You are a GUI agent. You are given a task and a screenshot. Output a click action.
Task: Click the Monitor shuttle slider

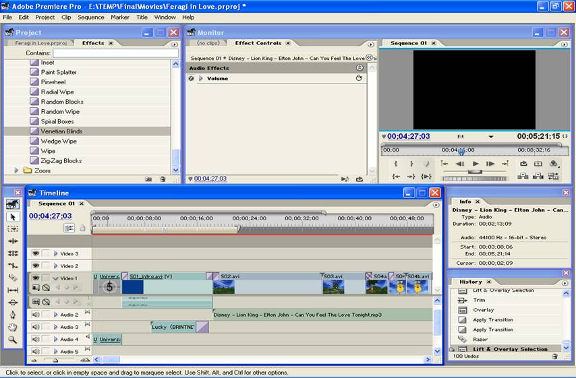click(475, 172)
